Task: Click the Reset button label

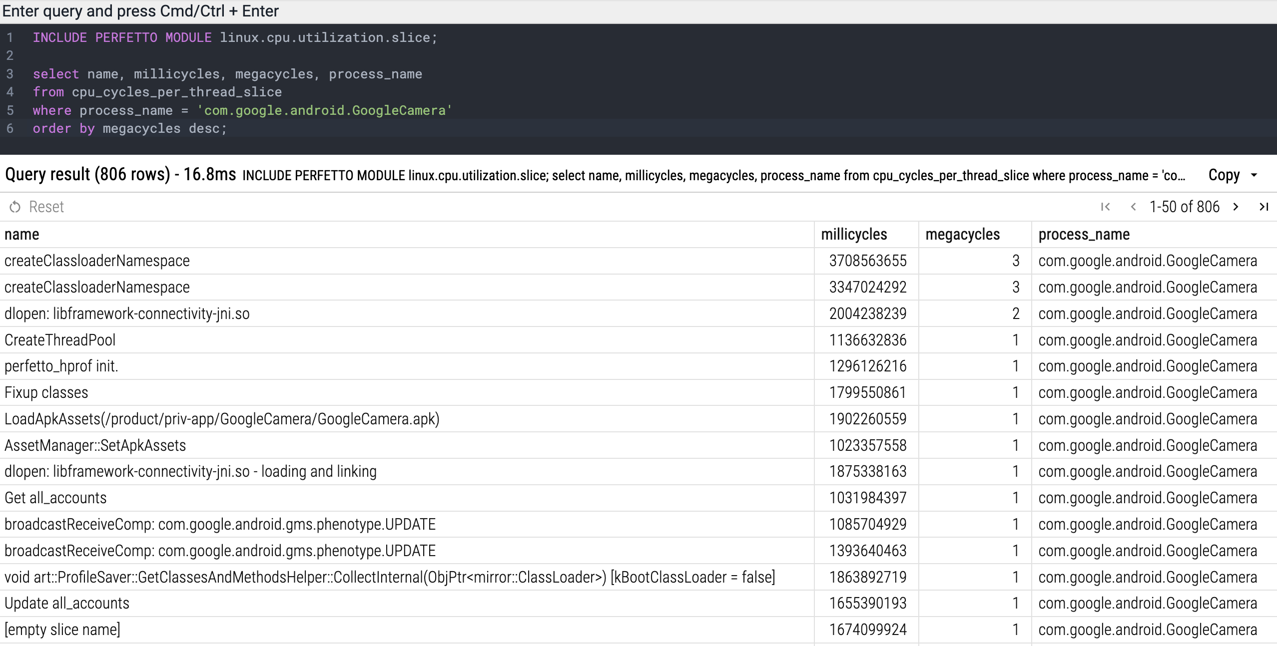Action: (46, 207)
